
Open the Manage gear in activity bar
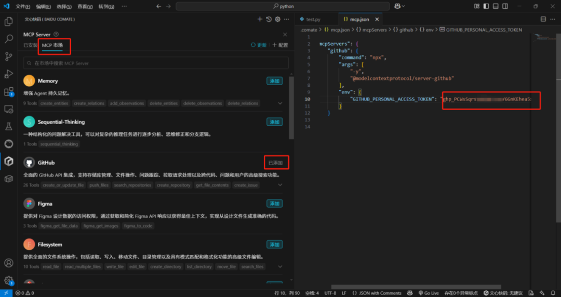click(9, 280)
